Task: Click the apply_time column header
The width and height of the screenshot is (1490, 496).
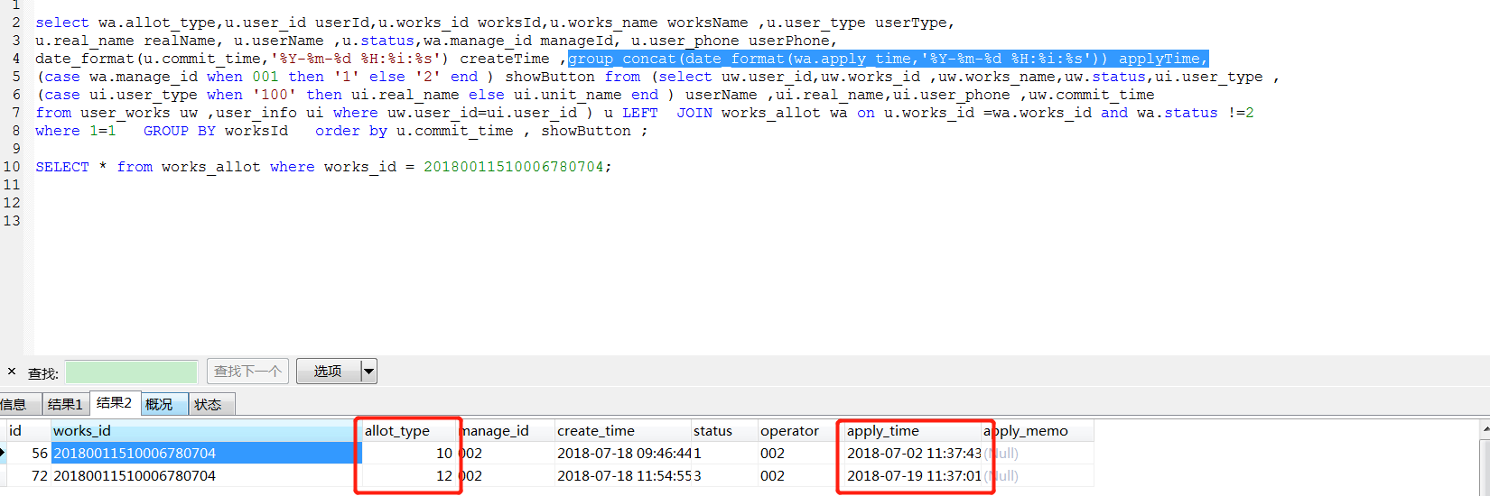Action: [913, 431]
